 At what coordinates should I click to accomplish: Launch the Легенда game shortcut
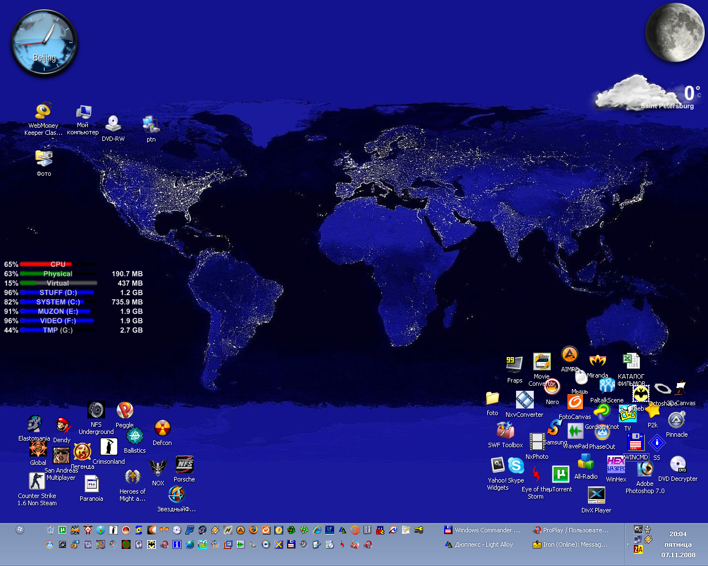[x=82, y=452]
